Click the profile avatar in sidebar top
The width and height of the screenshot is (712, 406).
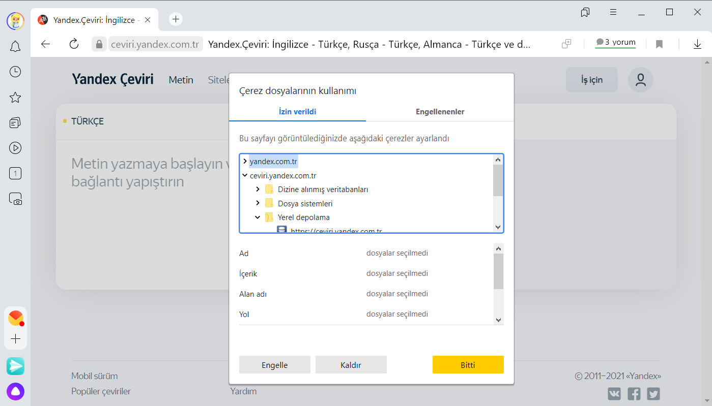click(15, 21)
